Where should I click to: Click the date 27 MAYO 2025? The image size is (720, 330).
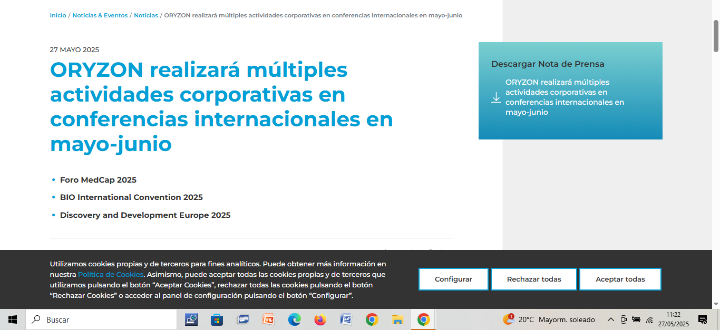[74, 50]
